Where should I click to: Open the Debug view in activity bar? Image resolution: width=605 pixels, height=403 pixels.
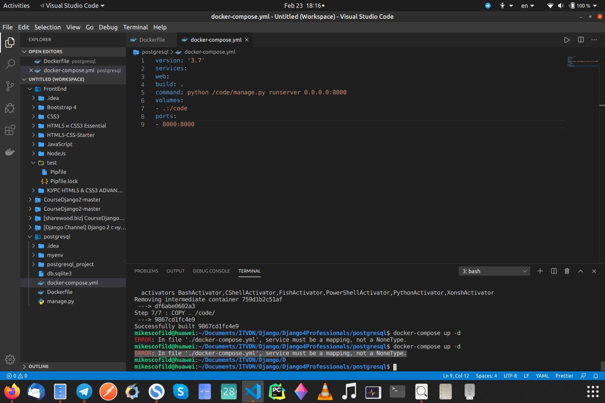[10, 108]
